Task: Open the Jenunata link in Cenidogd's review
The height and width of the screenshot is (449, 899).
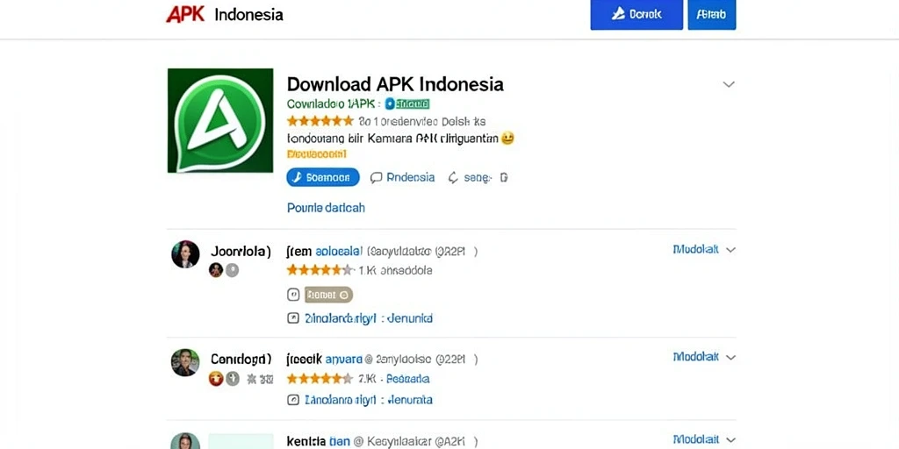Action: [410, 400]
